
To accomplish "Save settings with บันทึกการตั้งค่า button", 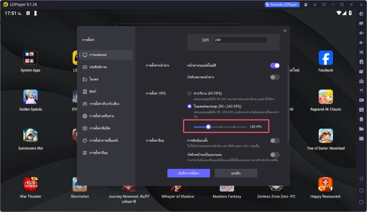I will point(189,173).
